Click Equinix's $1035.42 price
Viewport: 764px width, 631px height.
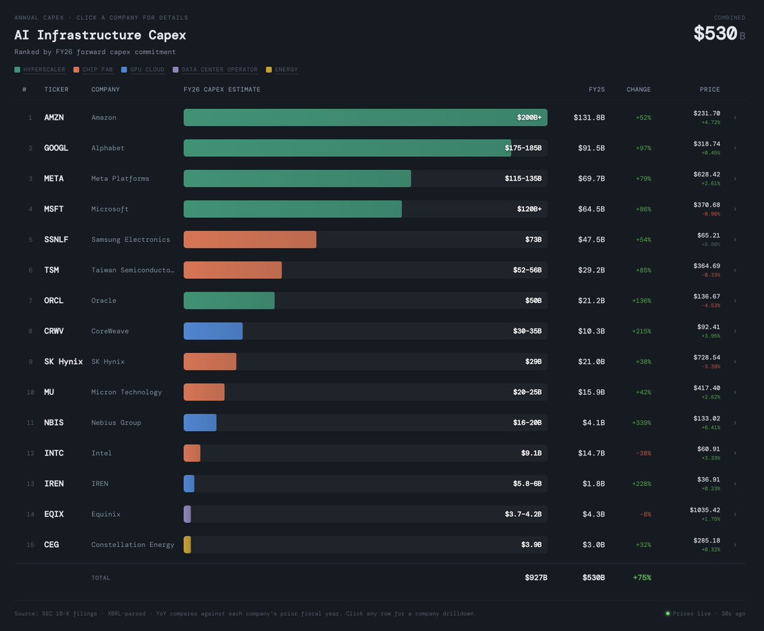point(705,510)
